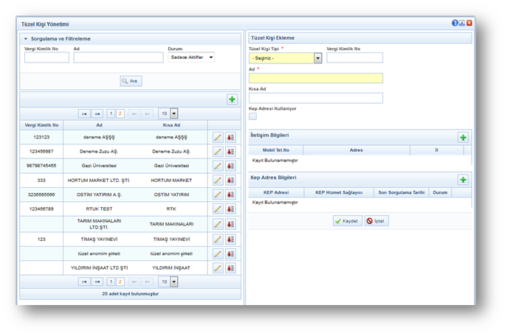Go to previous page in the bottom paginator
Screen dimensions: 507x336
(97, 281)
